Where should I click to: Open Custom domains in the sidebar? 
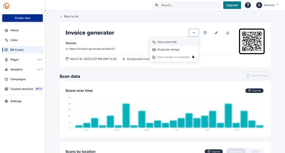[22, 89]
